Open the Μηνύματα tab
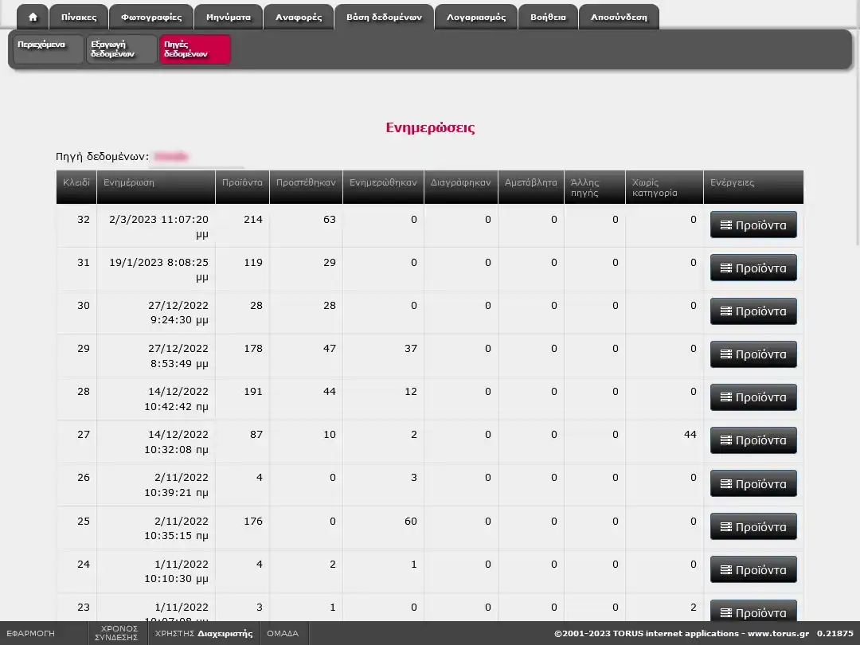Image resolution: width=860 pixels, height=645 pixels. (229, 17)
